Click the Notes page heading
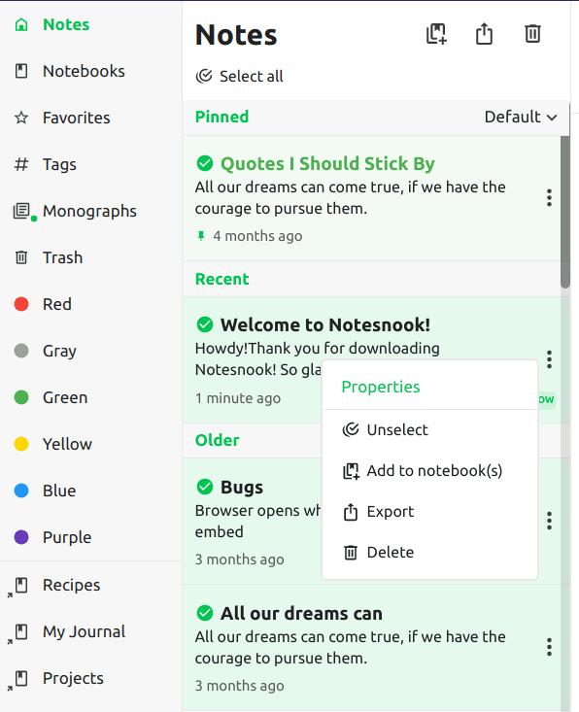The height and width of the screenshot is (712, 579). 236,35
